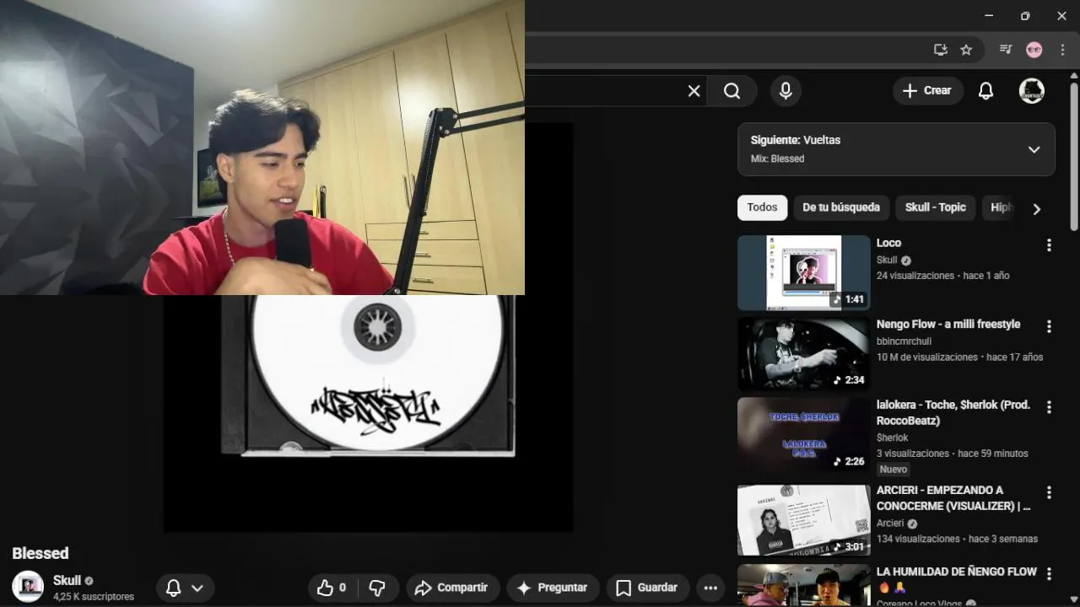Select the De tu búsqueda chip
This screenshot has width=1080, height=607.
[x=841, y=207]
